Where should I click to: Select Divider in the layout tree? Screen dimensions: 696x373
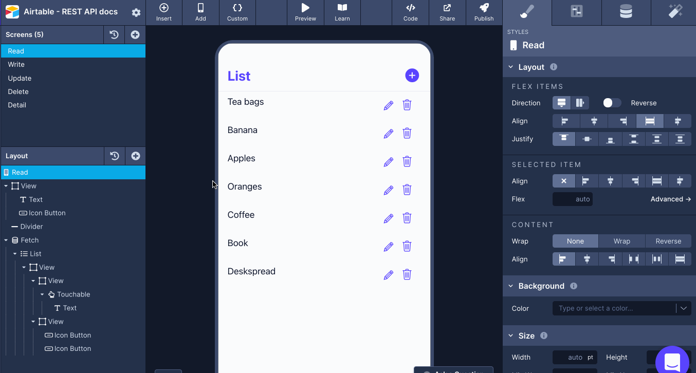tap(73, 227)
